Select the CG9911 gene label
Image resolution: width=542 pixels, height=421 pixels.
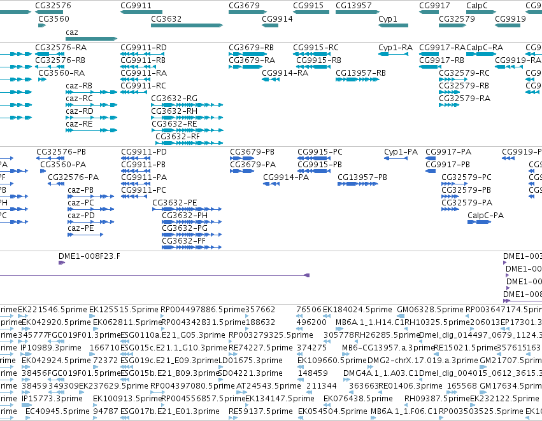click(x=136, y=6)
